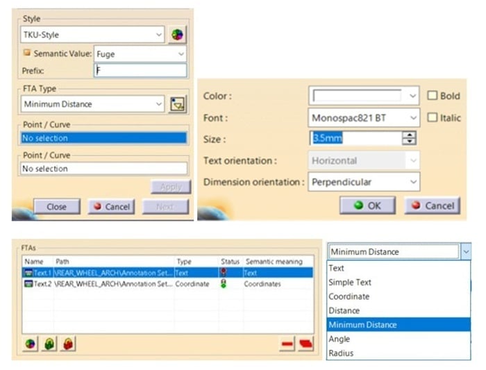Screen dimensions: 486x370
Task: Select the second Point / Curve field
Action: pyautogui.click(x=104, y=169)
